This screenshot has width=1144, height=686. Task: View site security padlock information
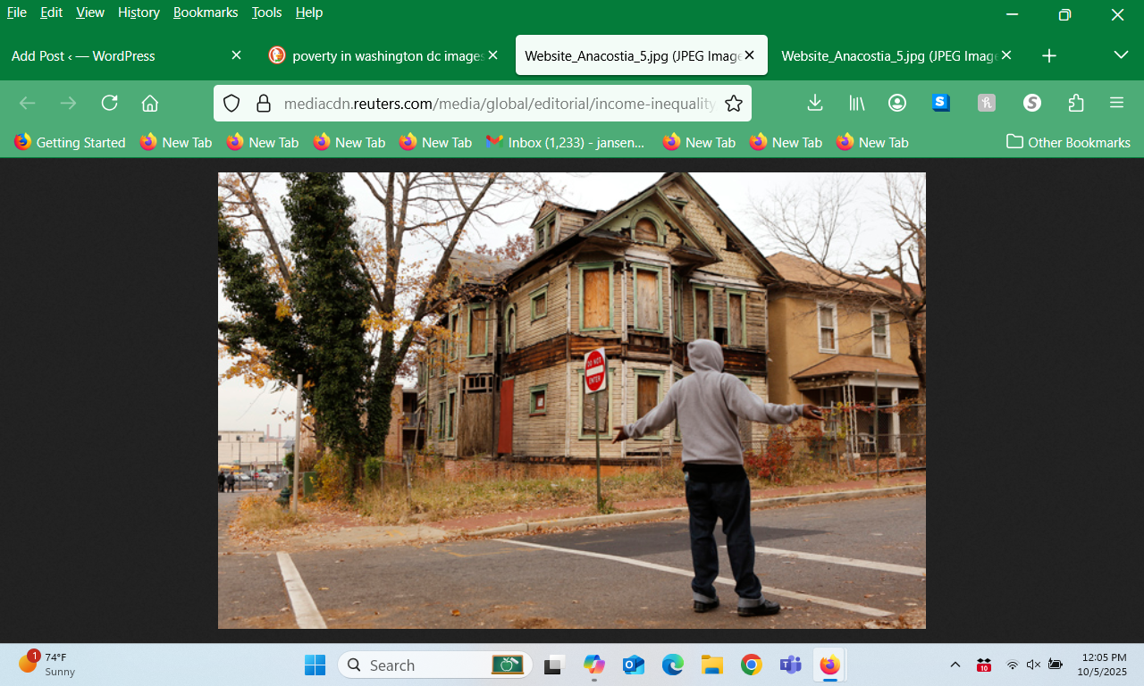(x=264, y=104)
